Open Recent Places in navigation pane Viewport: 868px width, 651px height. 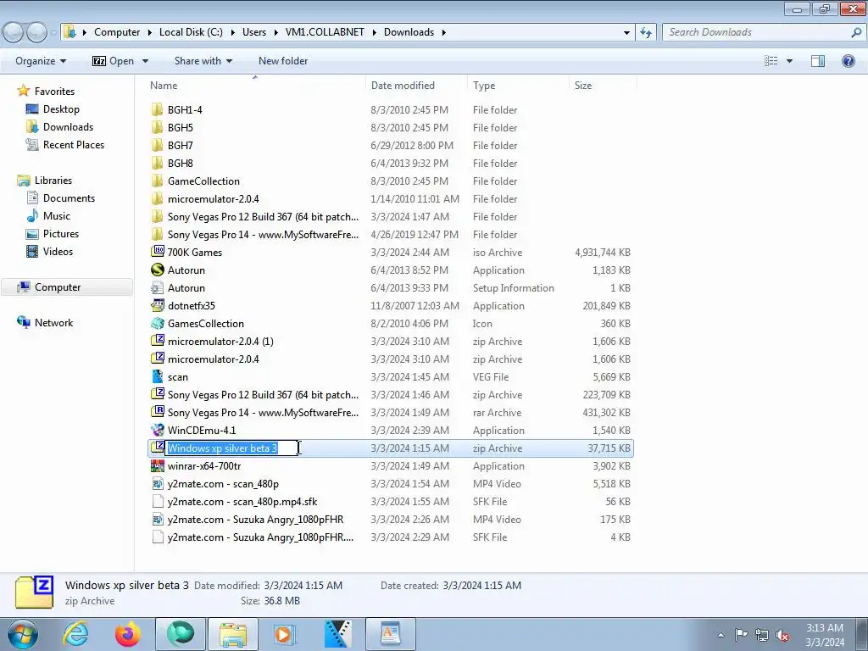(x=74, y=144)
